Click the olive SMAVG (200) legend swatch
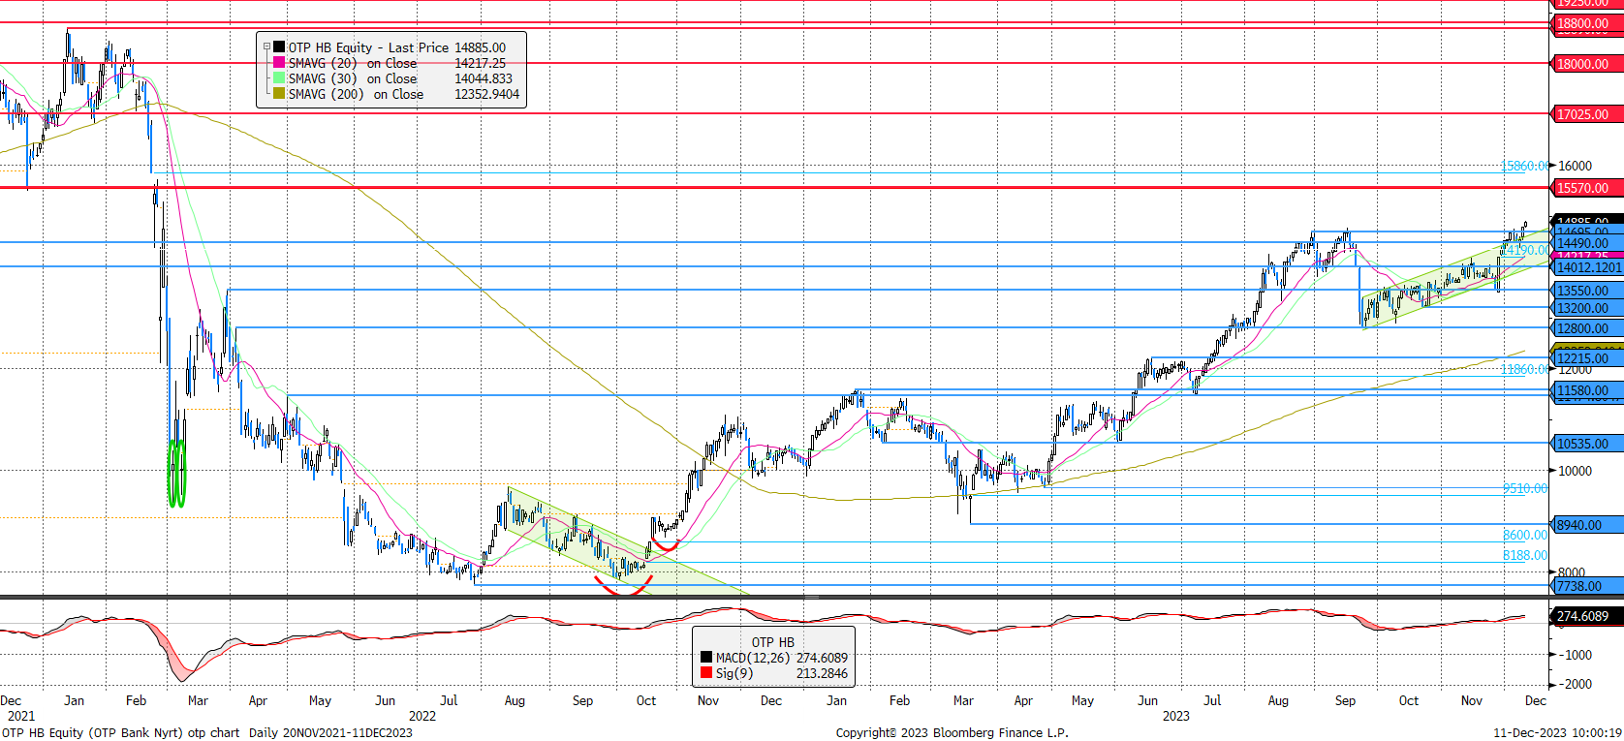Image resolution: width=1624 pixels, height=741 pixels. [279, 93]
